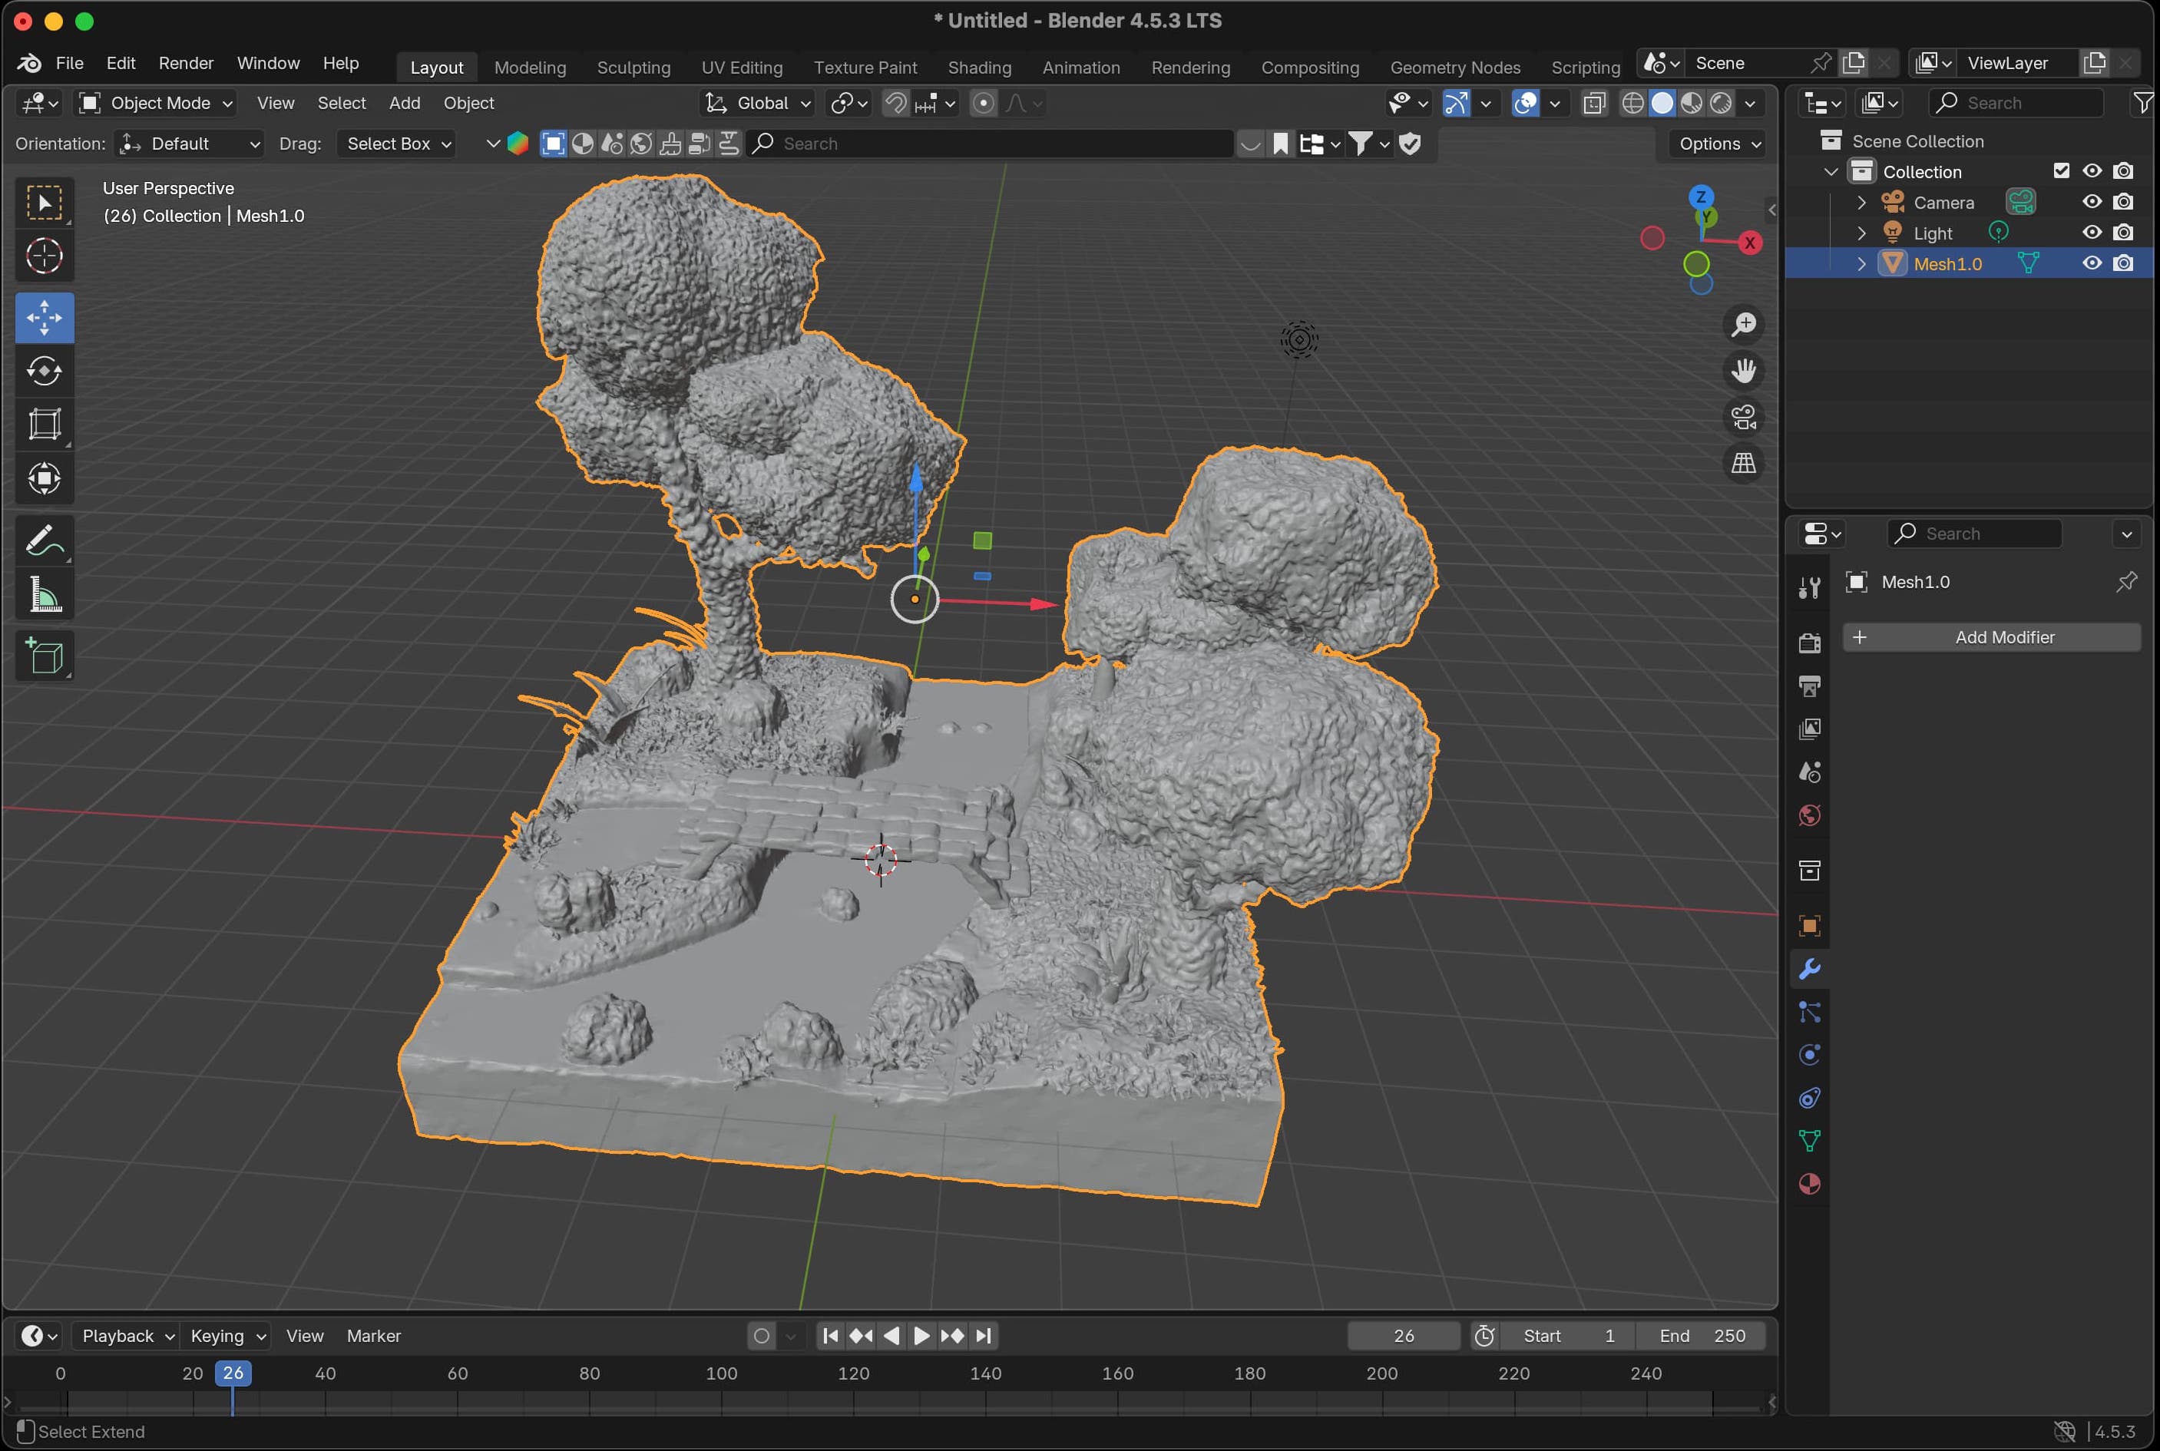The height and width of the screenshot is (1451, 2160).
Task: Select the Rotate tool in toolbar
Action: pos(45,371)
